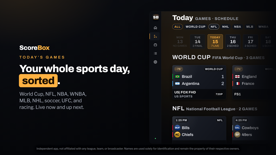Click US| FOX FHD channel label
The height and width of the screenshot is (155, 276).
pyautogui.click(x=185, y=92)
